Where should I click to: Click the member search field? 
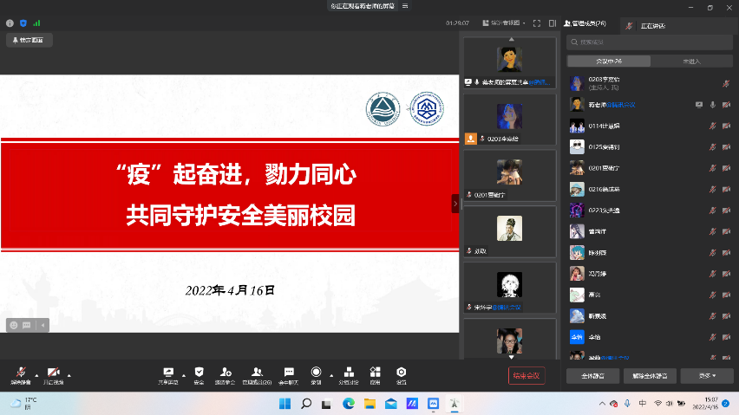[649, 42]
